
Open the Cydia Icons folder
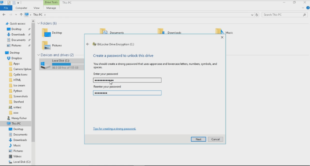(x=20, y=74)
